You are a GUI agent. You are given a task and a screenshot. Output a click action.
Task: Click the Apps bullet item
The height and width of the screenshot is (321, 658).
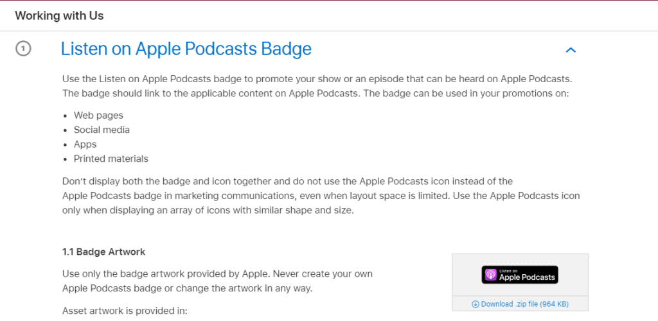(85, 144)
